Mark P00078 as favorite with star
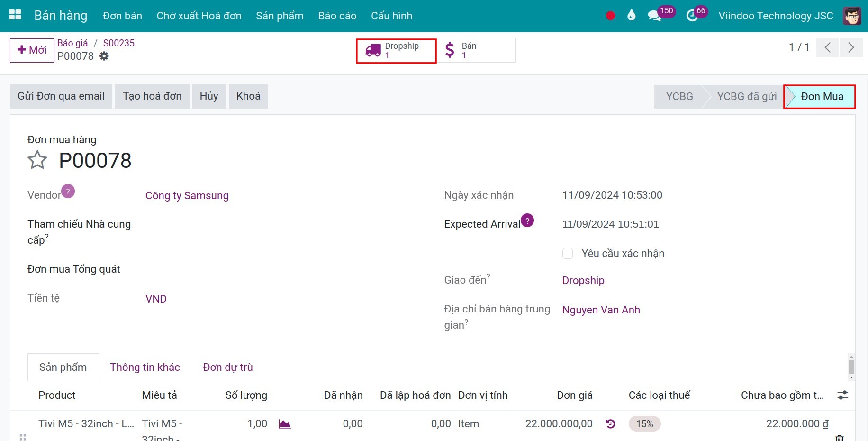868x441 pixels. 37,160
